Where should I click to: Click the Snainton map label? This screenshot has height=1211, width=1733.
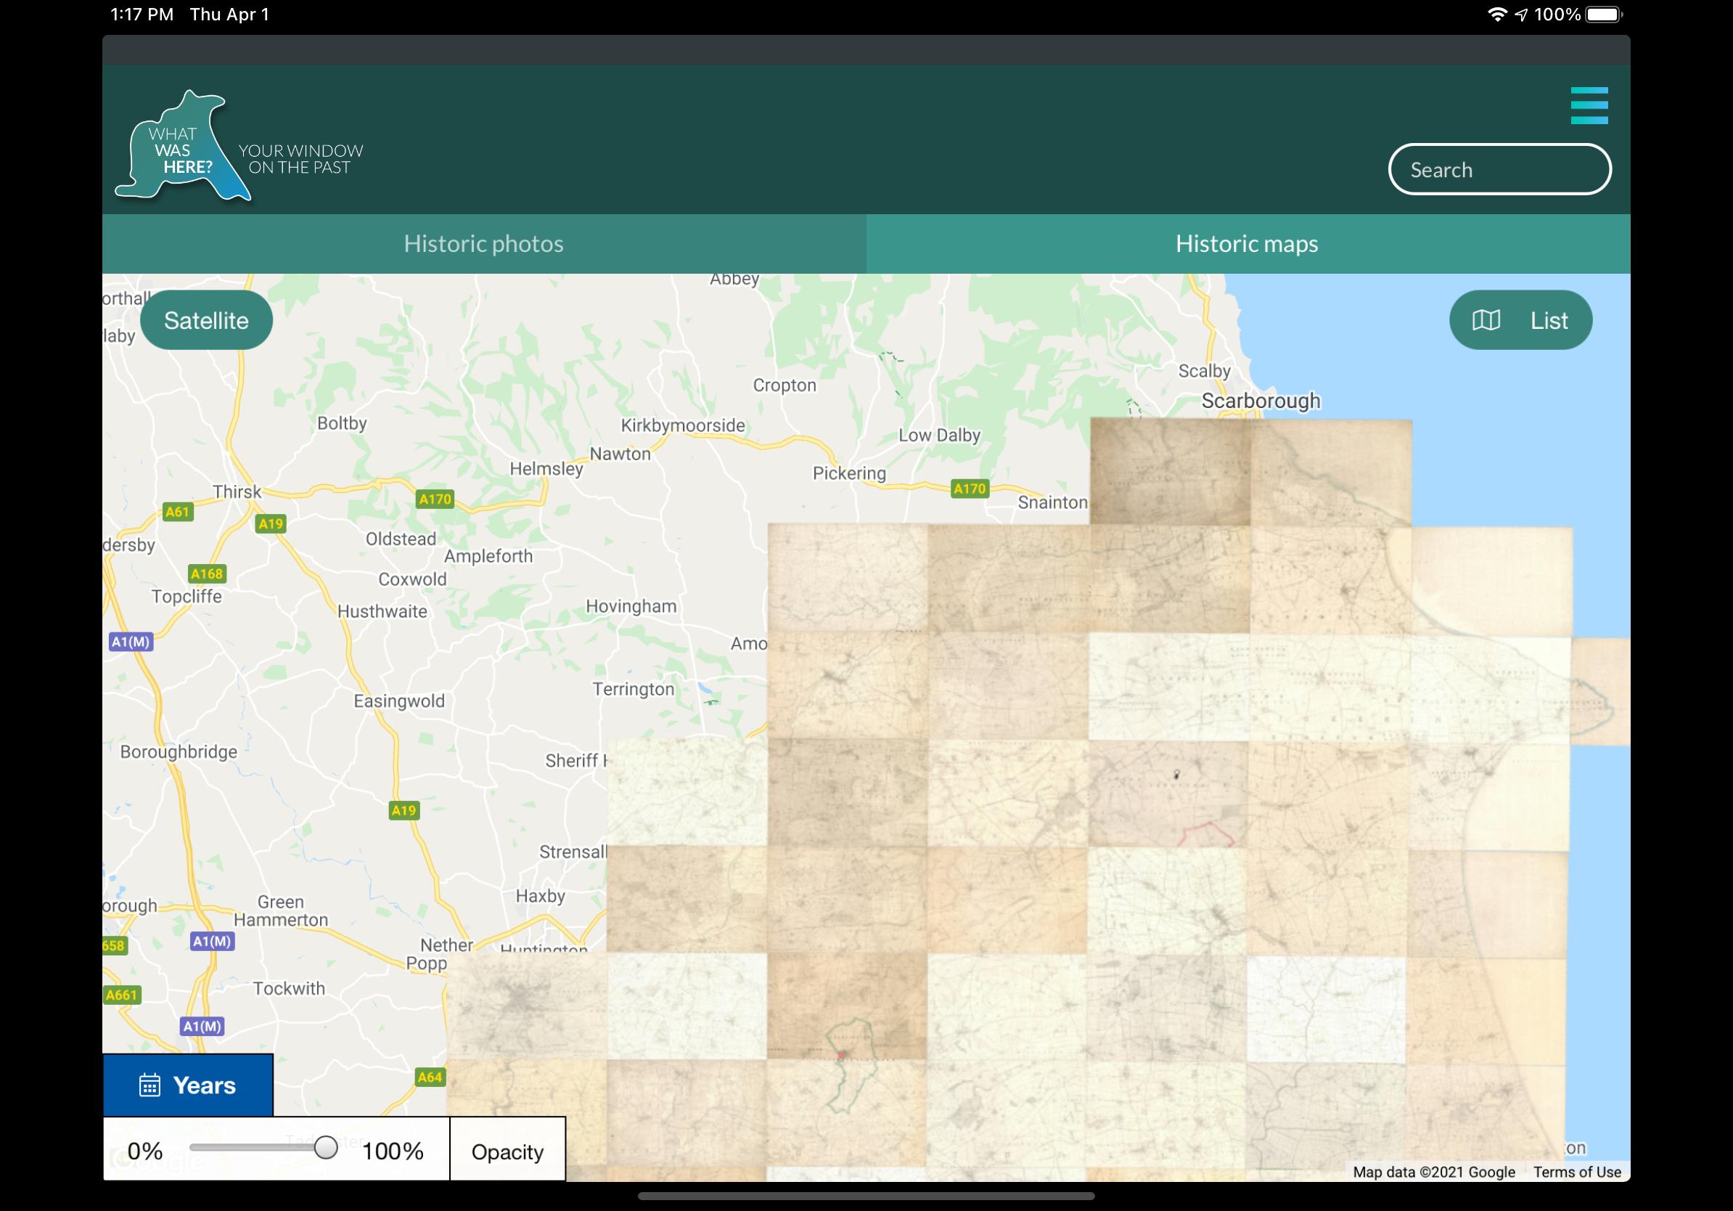click(1053, 503)
